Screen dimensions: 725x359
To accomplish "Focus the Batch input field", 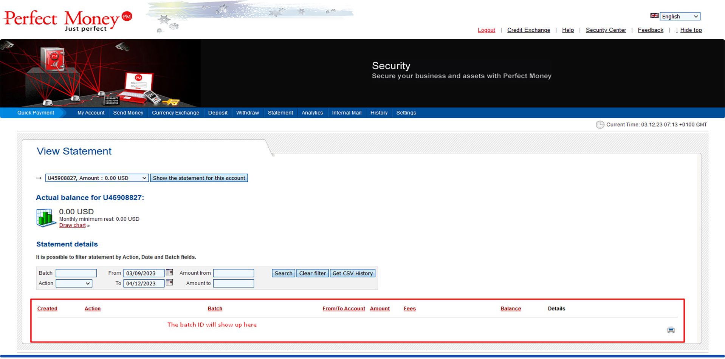I will (76, 273).
